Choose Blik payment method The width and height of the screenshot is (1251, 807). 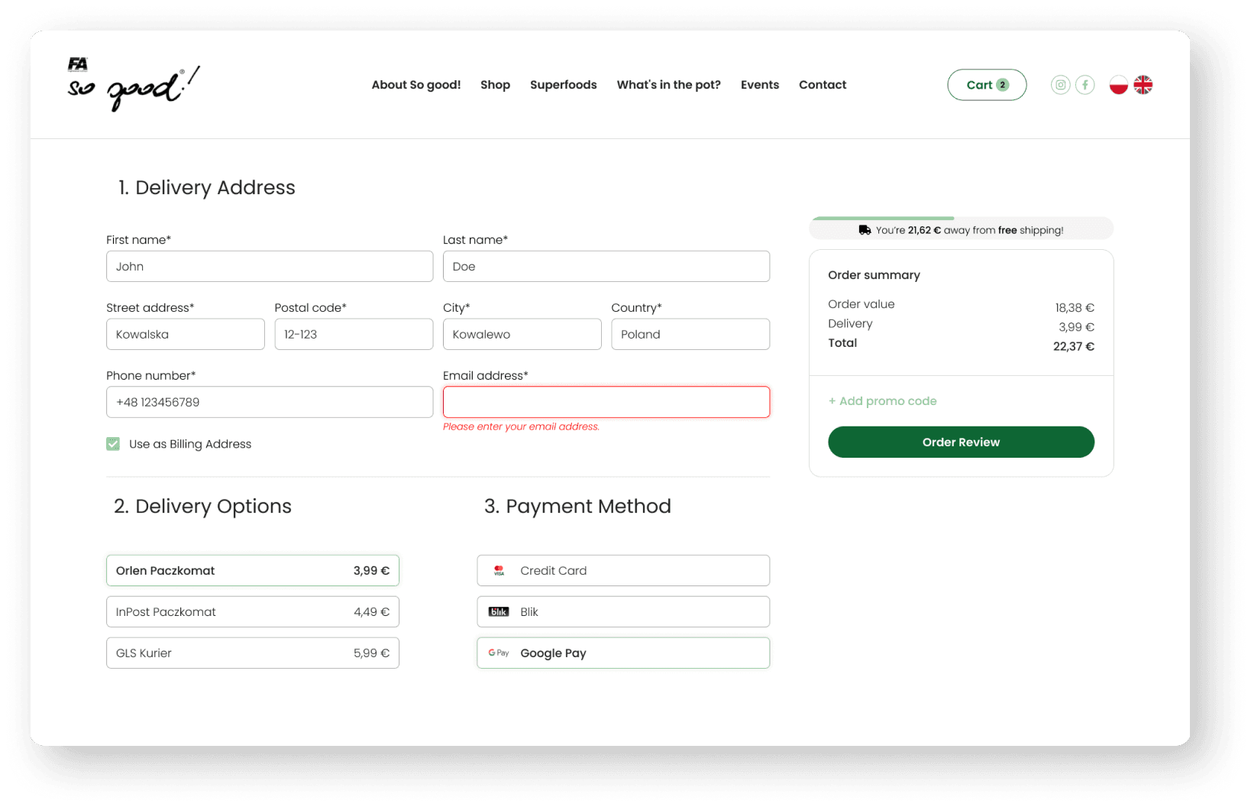pyautogui.click(x=623, y=612)
